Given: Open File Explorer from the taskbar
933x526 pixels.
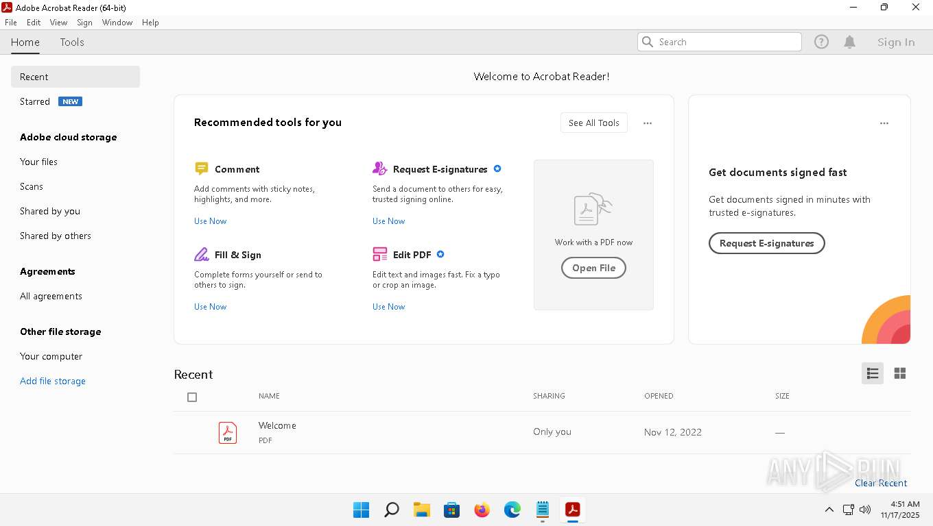Looking at the screenshot, I should point(421,510).
